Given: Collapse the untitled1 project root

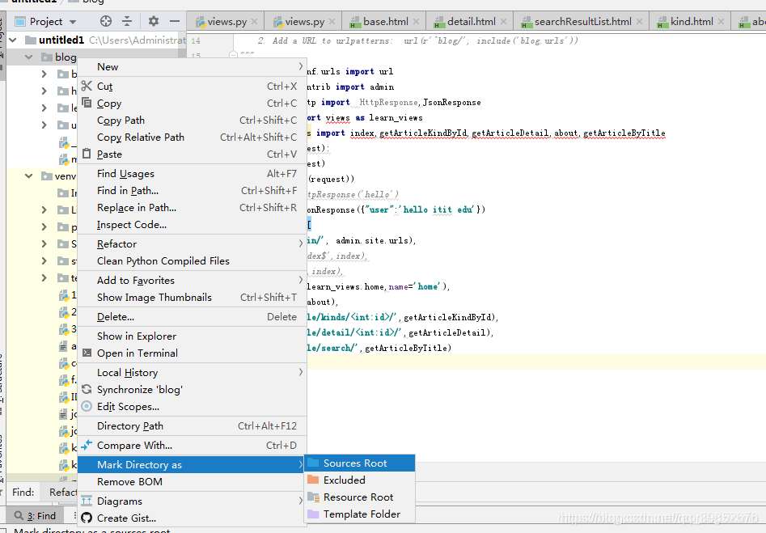Looking at the screenshot, I should tap(13, 40).
